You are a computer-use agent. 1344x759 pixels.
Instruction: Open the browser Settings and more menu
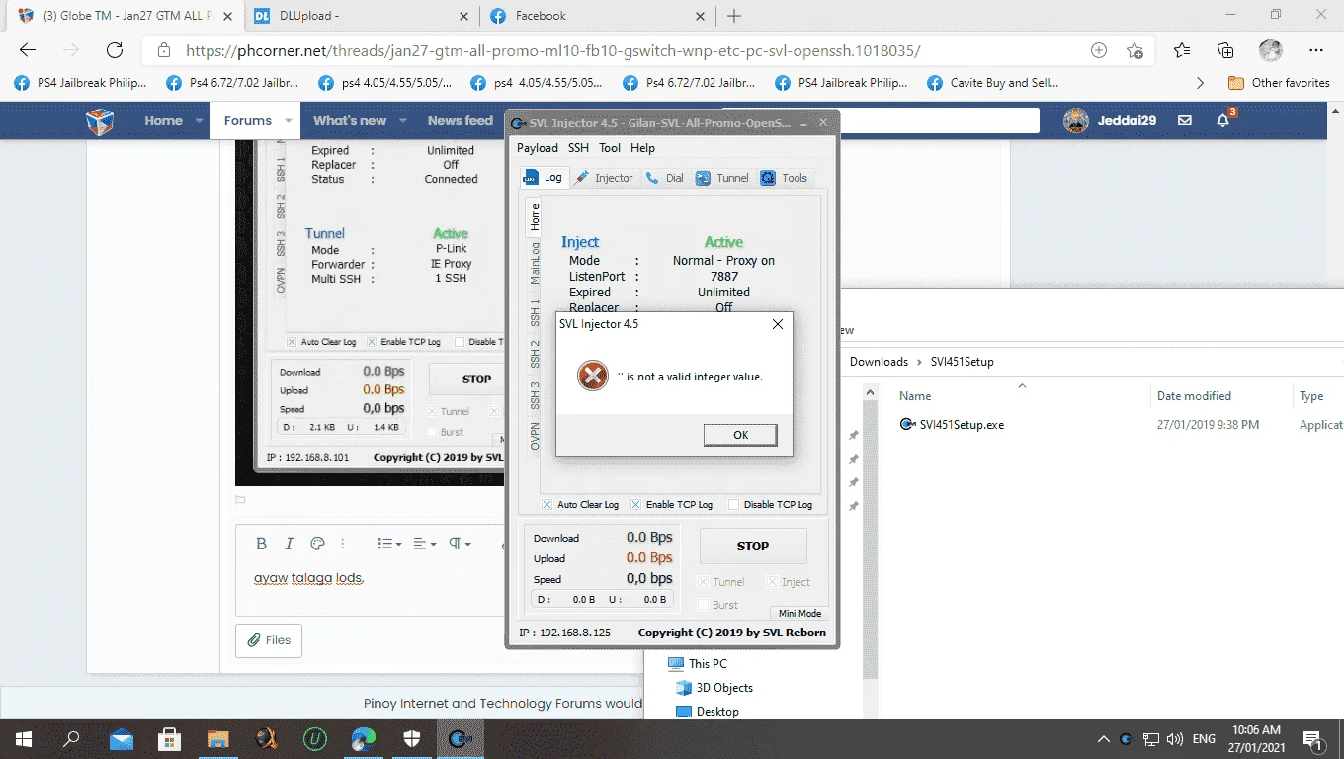pyautogui.click(x=1315, y=50)
